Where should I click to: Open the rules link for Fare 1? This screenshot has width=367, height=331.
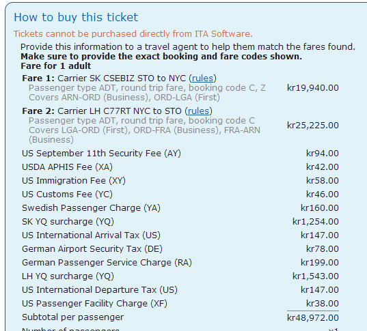(x=203, y=78)
